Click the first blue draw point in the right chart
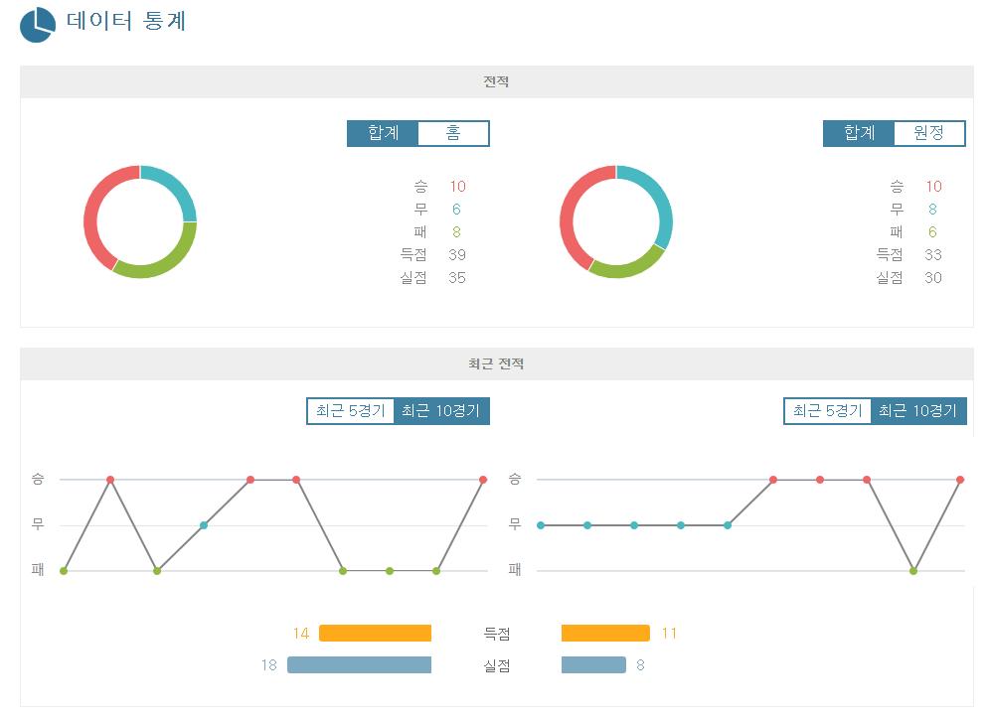Image resolution: width=989 pixels, height=721 pixels. click(541, 525)
